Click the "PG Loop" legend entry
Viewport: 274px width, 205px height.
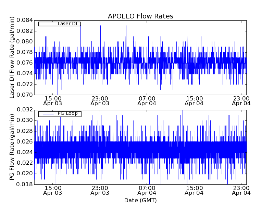click(x=60, y=114)
